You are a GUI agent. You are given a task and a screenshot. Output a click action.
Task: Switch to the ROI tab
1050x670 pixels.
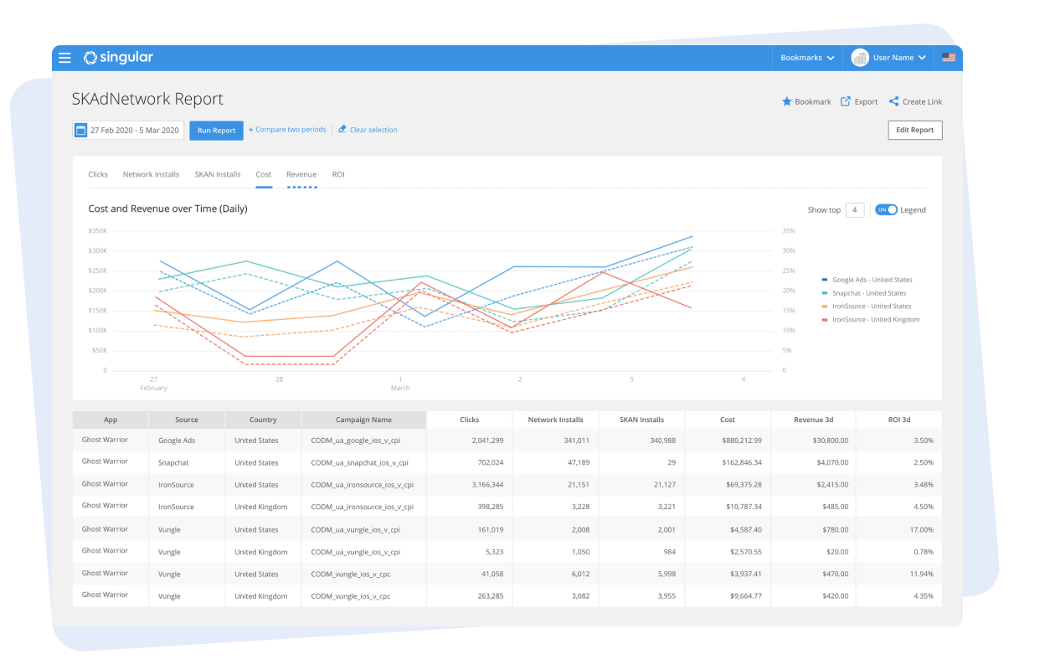338,174
